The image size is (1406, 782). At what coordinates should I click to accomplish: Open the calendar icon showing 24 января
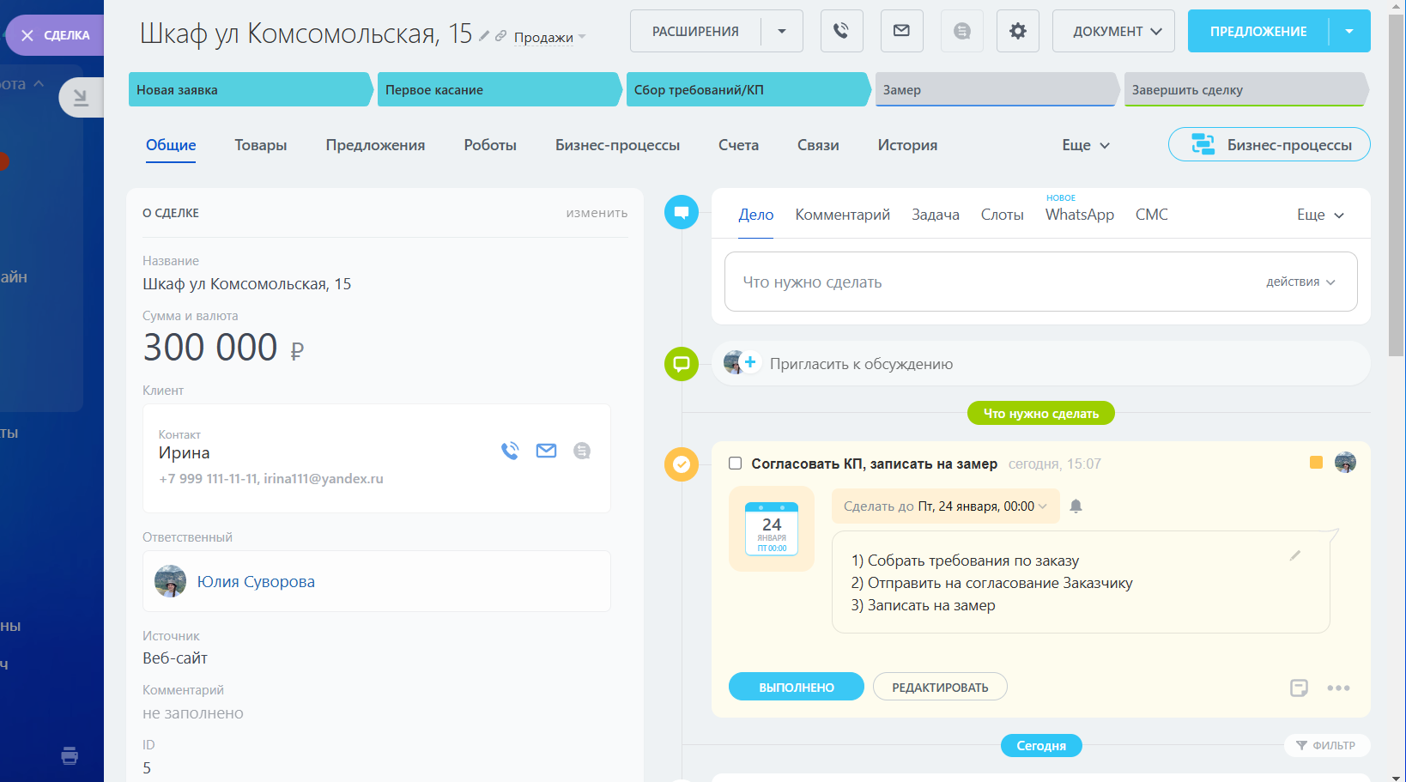772,529
